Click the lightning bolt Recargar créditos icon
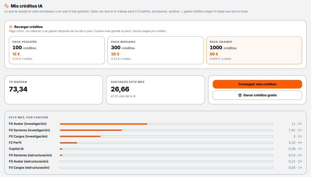311x177 pixels. 11,27
